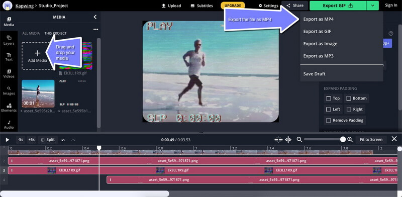The image size is (402, 197).
Task: Open the three-dot media options menu
Action: tap(95, 30)
